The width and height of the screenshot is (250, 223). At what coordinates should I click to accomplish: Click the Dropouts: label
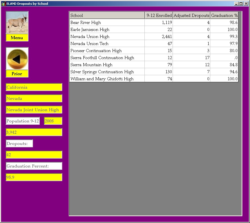[x=19, y=143]
